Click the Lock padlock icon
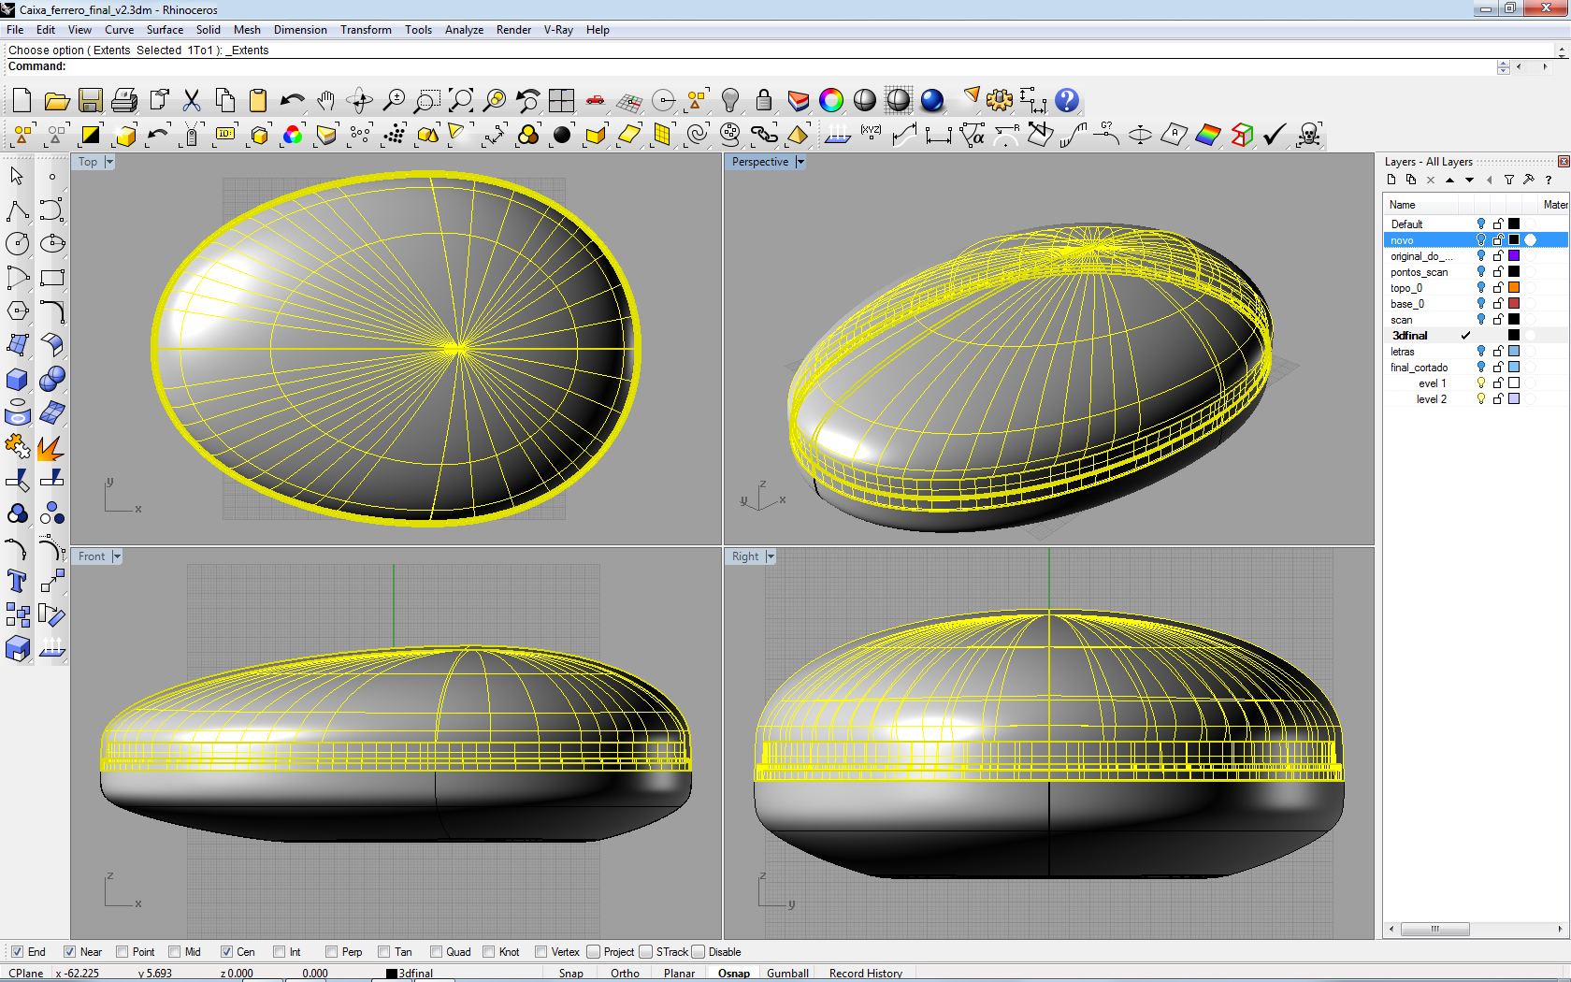The height and width of the screenshot is (982, 1571). [764, 101]
